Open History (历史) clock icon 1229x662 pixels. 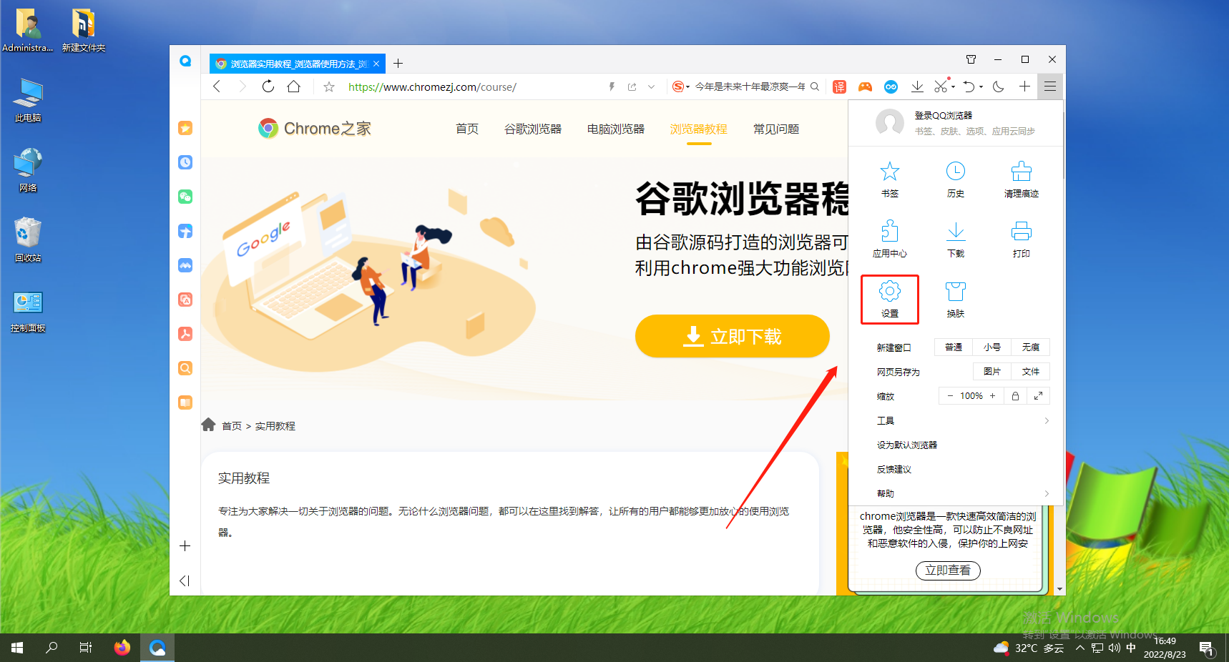pyautogui.click(x=955, y=172)
